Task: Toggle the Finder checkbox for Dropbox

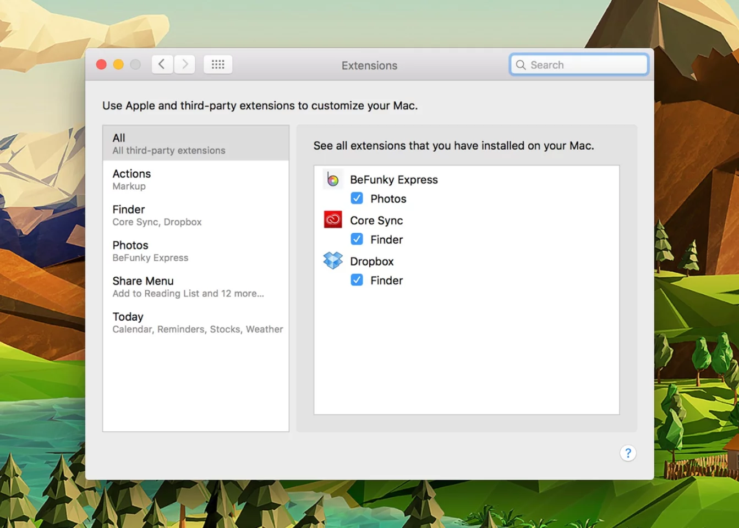Action: coord(357,279)
